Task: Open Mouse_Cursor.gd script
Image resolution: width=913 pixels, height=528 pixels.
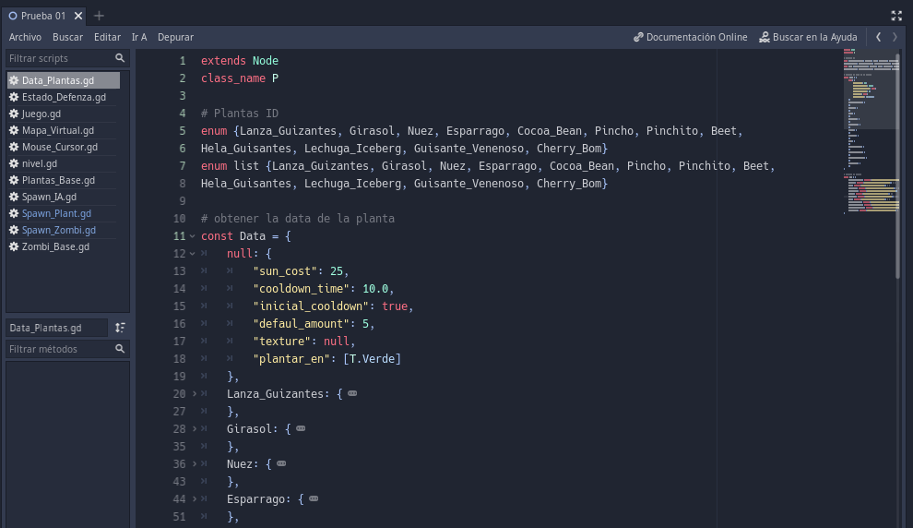Action: click(x=64, y=147)
